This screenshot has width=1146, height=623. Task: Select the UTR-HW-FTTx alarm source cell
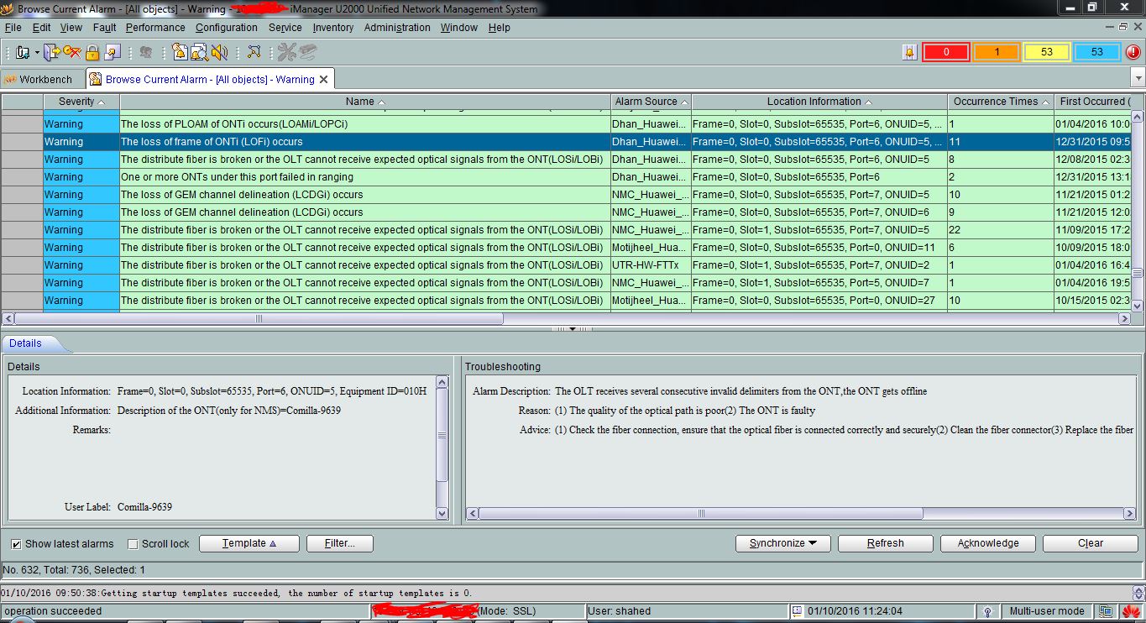tap(651, 265)
